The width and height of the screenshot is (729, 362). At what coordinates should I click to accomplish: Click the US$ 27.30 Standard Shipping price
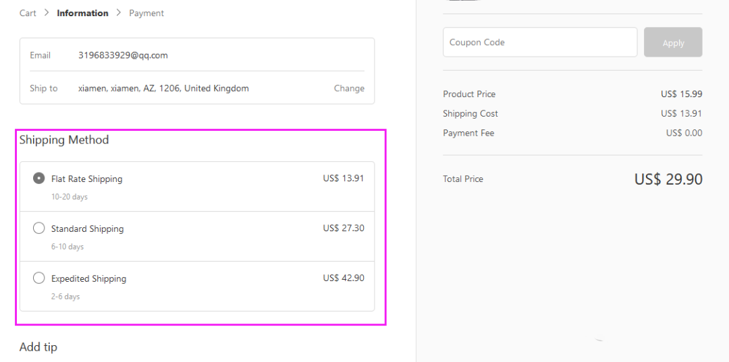(x=344, y=229)
